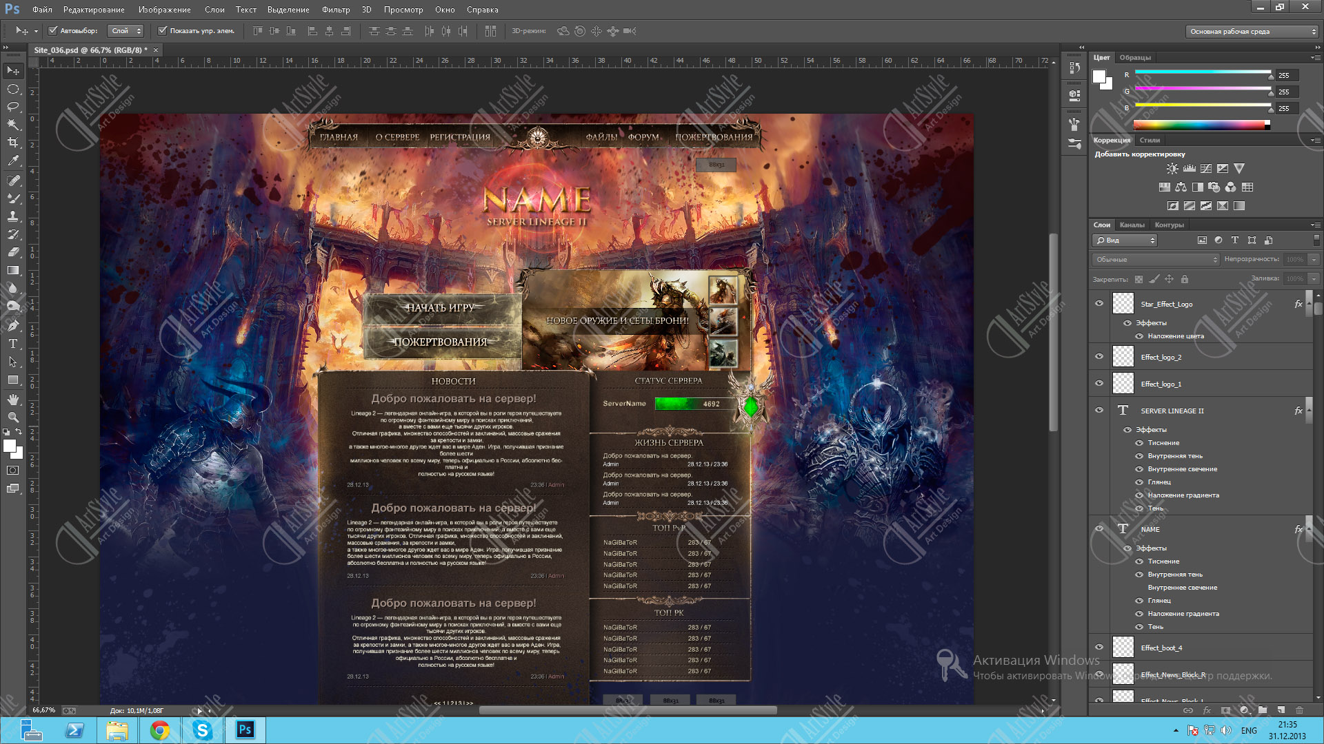Select the Gradient tool
The image size is (1324, 744).
coord(13,270)
